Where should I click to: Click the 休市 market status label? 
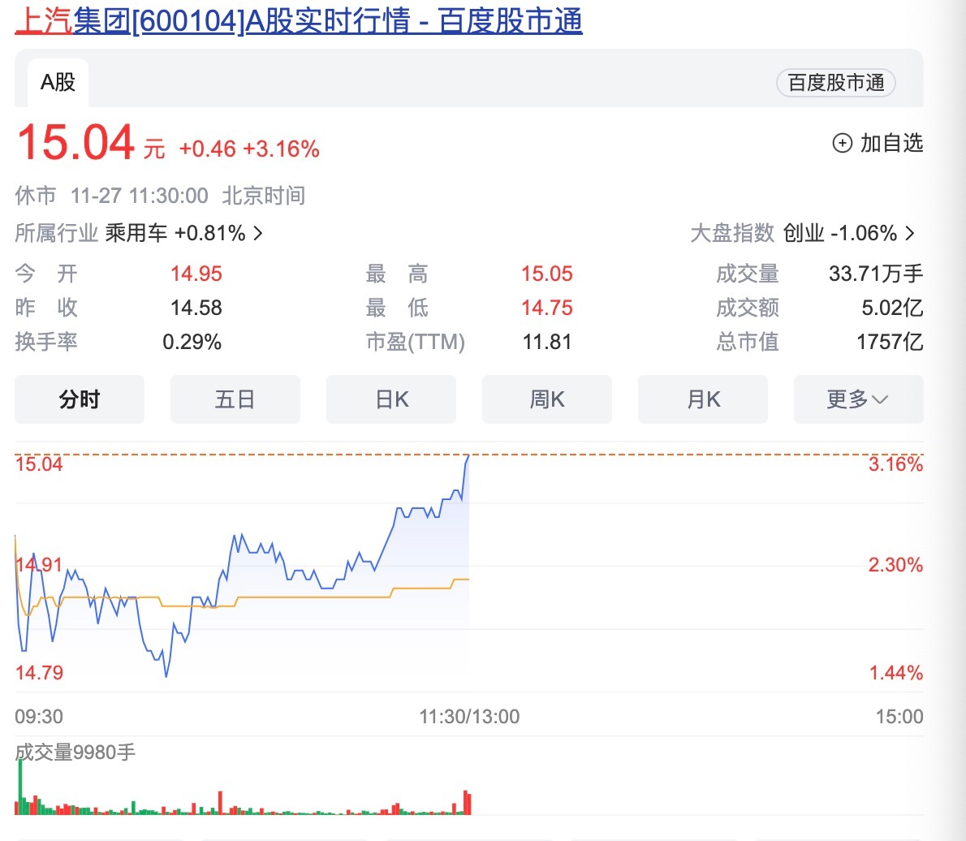pyautogui.click(x=35, y=196)
